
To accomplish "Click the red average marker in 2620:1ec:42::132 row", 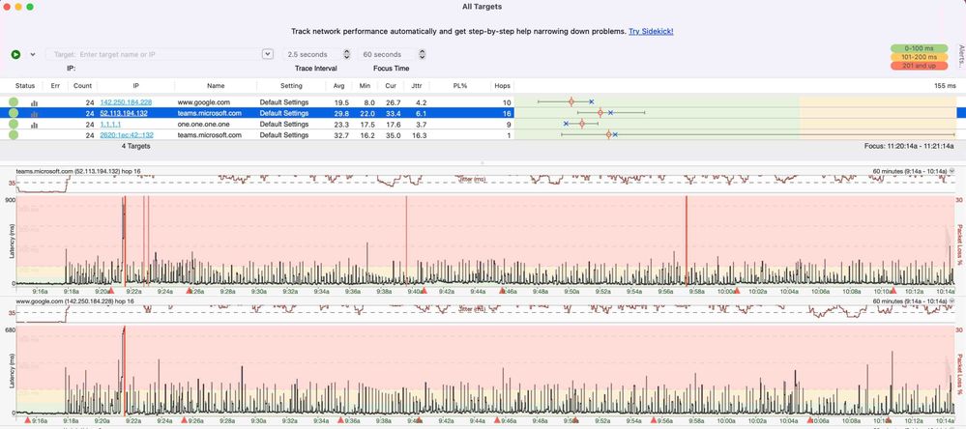I will 608,134.
